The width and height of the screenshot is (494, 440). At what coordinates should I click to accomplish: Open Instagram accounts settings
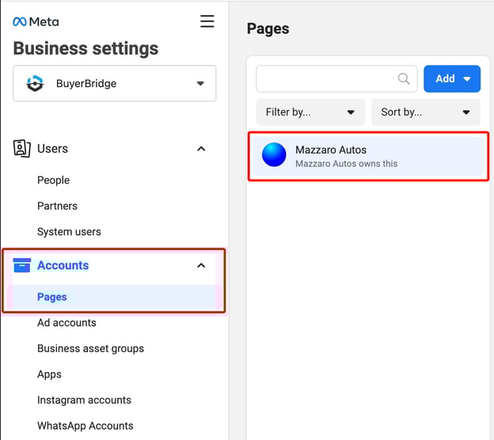tap(84, 400)
